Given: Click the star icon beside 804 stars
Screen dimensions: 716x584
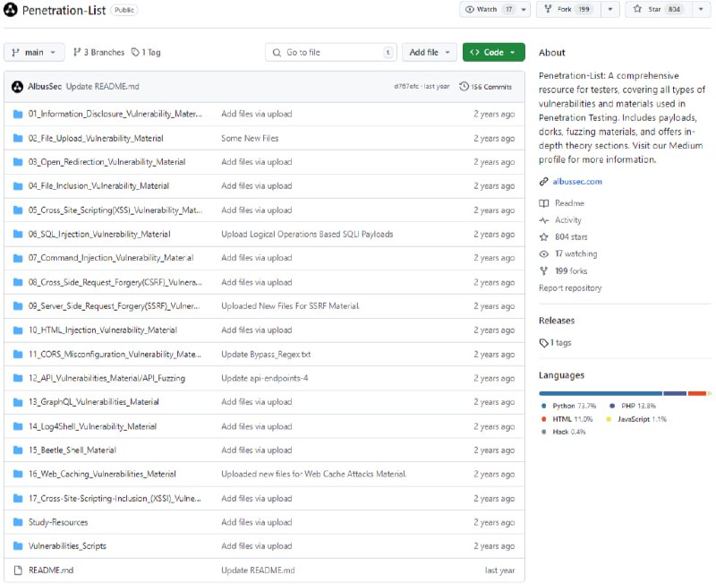Looking at the screenshot, I should click(x=543, y=236).
